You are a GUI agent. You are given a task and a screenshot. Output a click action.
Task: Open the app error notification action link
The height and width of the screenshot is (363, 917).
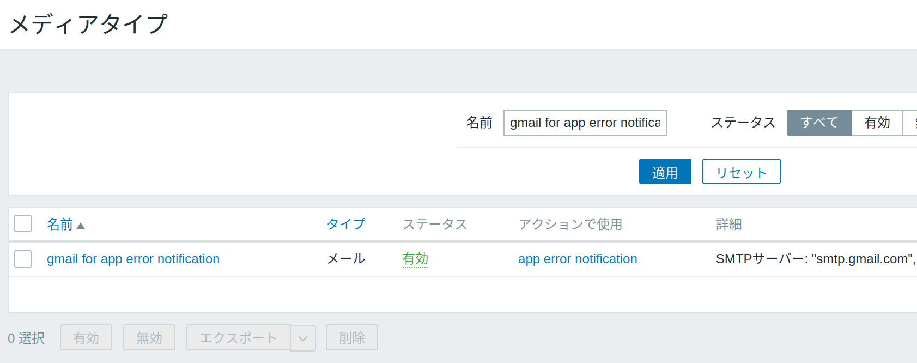tap(578, 259)
